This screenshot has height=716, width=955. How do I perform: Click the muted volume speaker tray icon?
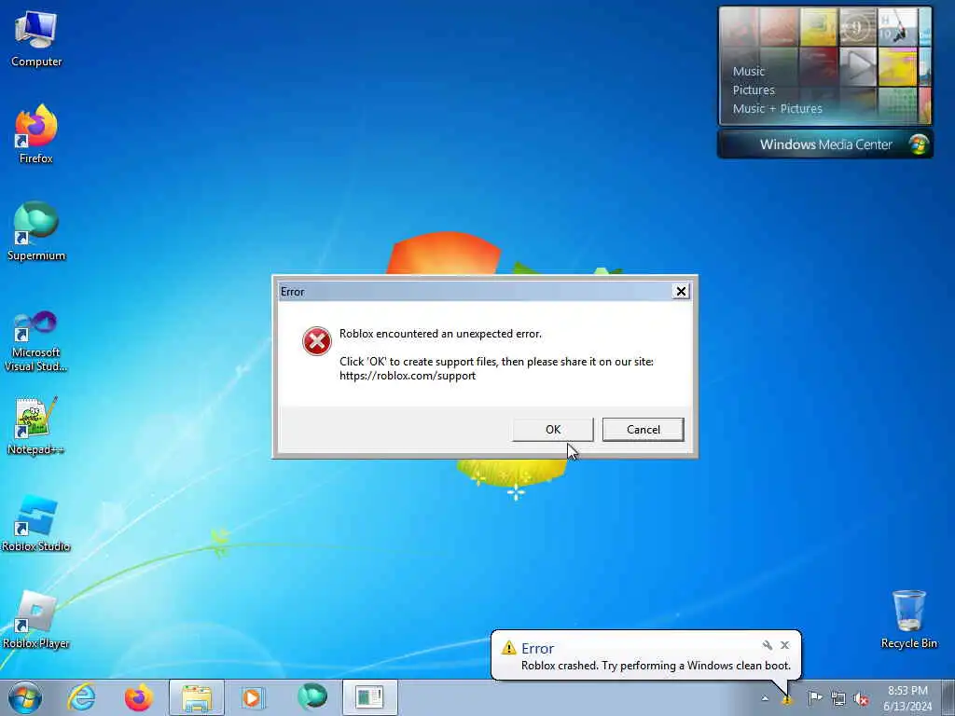tap(861, 699)
